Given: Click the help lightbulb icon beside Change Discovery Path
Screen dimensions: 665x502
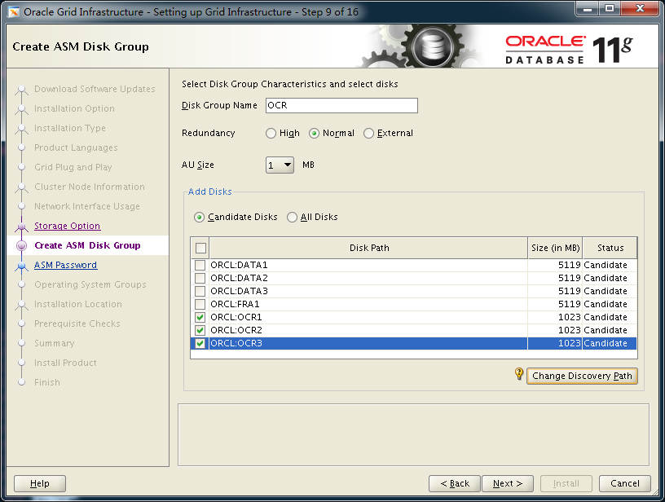Looking at the screenshot, I should [519, 374].
